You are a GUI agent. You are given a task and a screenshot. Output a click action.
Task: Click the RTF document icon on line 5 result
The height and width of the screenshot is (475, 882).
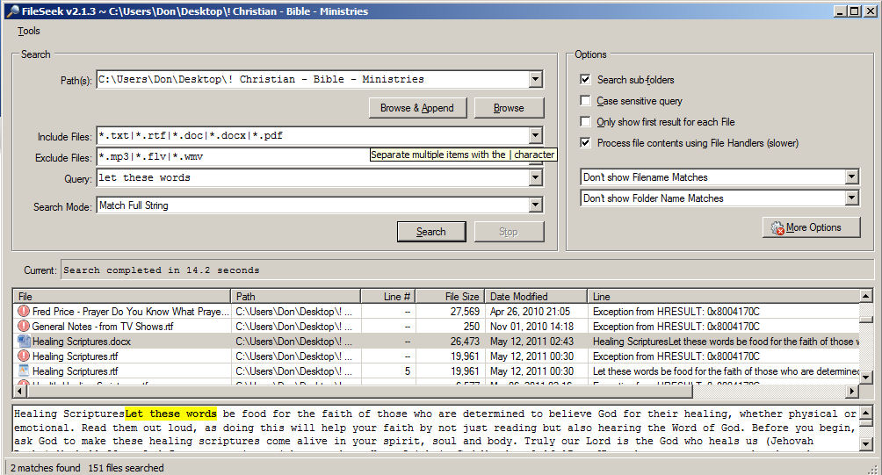coord(24,371)
